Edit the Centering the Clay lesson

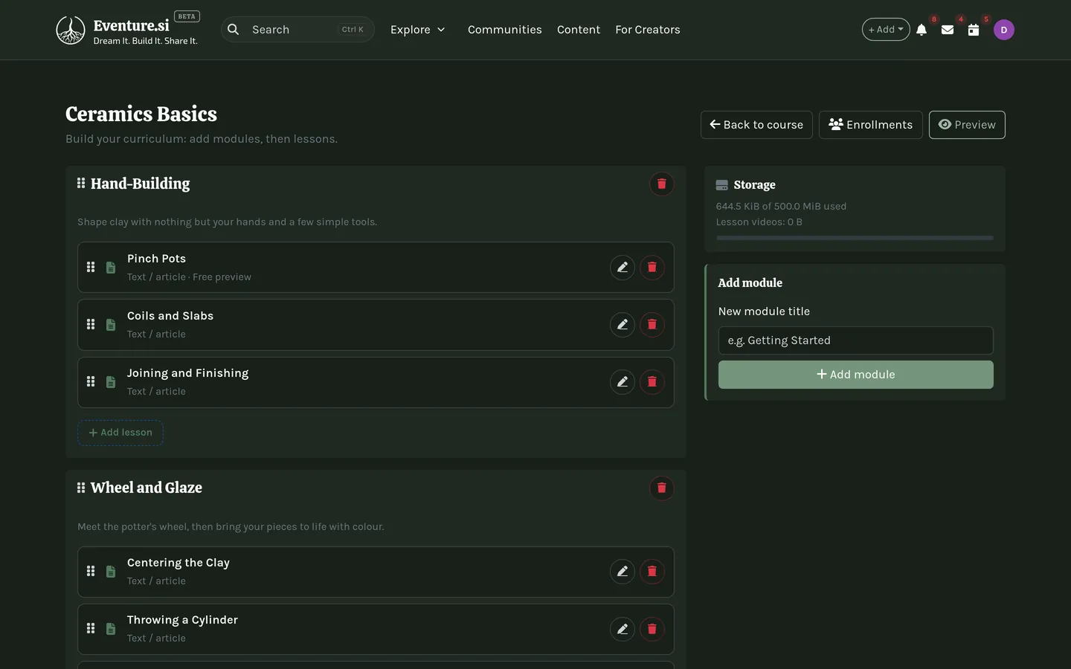pos(623,572)
